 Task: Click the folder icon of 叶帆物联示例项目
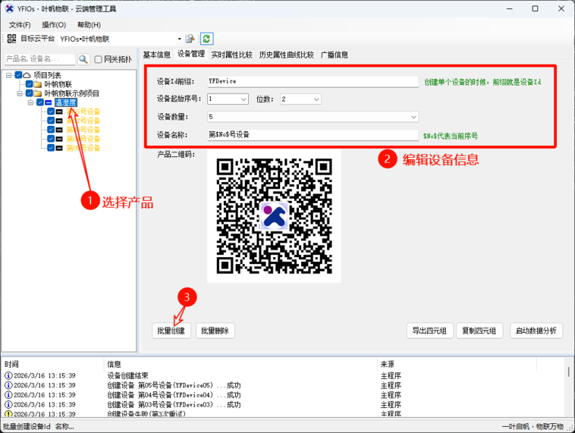(x=37, y=93)
